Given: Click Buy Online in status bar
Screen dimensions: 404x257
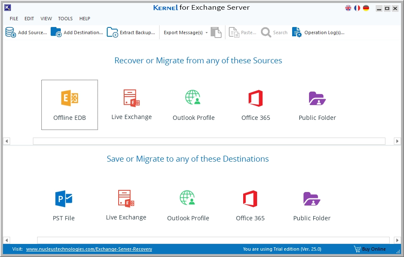Looking at the screenshot, I should (x=370, y=249).
